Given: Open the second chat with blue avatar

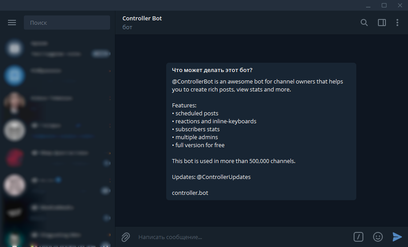Looking at the screenshot, I should tap(57, 76).
